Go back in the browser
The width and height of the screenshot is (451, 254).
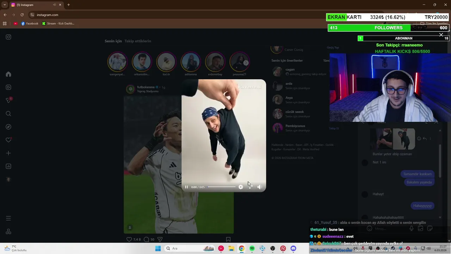pyautogui.click(x=5, y=15)
